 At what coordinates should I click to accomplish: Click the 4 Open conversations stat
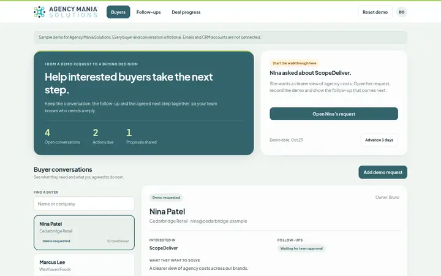[x=62, y=136]
